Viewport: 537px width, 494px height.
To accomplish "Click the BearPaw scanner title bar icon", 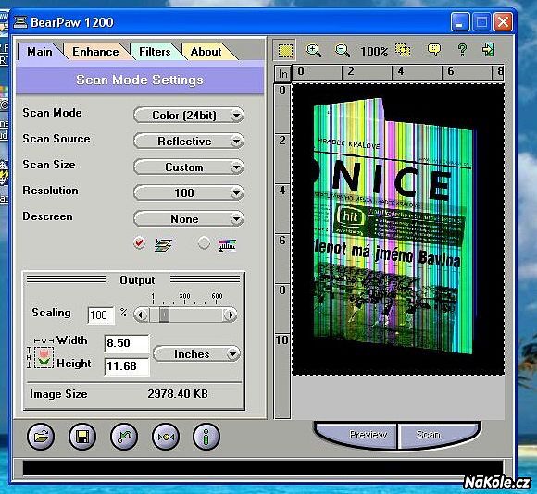I will click(20, 22).
